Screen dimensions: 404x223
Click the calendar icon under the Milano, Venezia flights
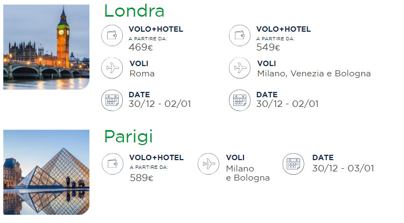tap(240, 100)
